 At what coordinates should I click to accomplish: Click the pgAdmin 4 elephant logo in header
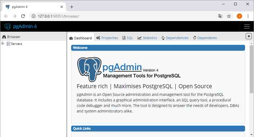click(x=8, y=26)
